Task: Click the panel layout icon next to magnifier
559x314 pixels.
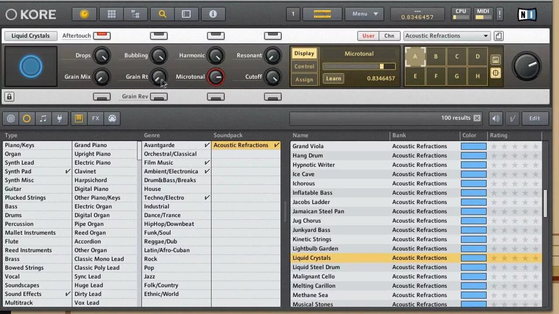Action: [186, 14]
